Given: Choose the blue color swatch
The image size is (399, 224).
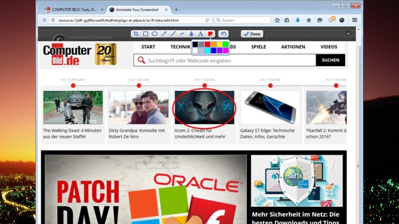Looking at the screenshot, I should (214, 50).
